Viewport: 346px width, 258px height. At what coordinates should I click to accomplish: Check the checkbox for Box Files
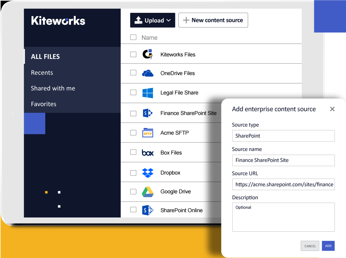pyautogui.click(x=133, y=152)
